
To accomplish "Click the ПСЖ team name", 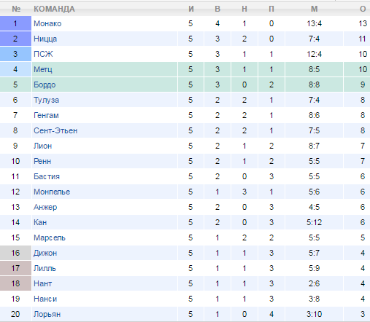I will coord(43,54).
